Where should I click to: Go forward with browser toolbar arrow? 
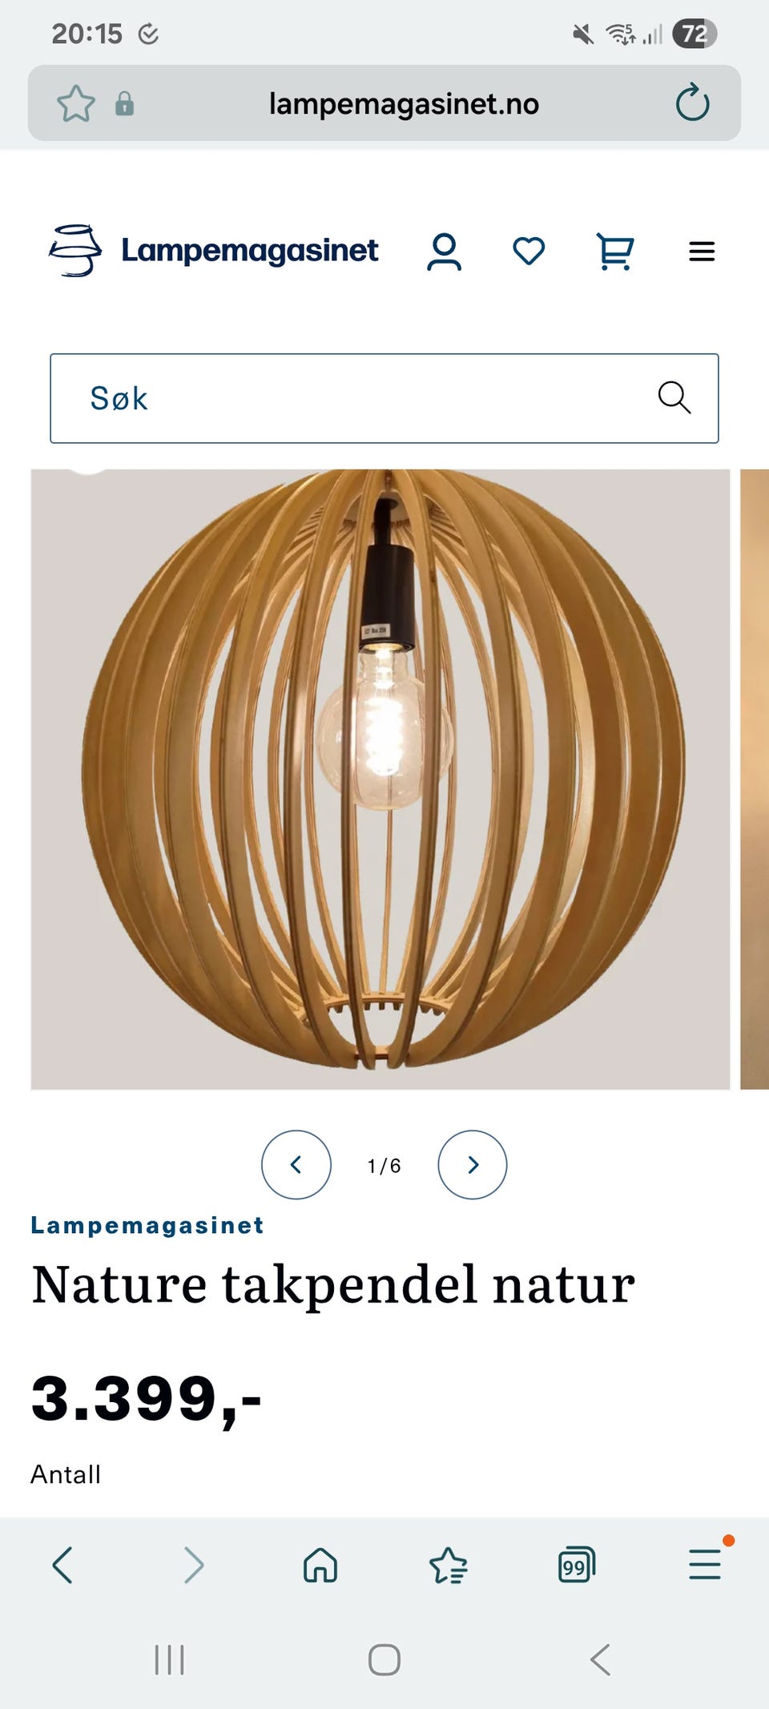click(x=193, y=1565)
